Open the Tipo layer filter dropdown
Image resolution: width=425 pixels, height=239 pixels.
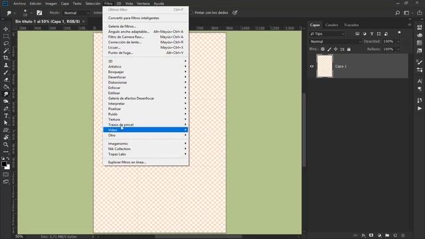tap(327, 34)
